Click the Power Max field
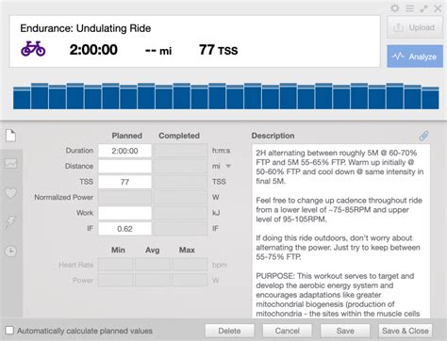The width and height of the screenshot is (447, 341). point(190,280)
